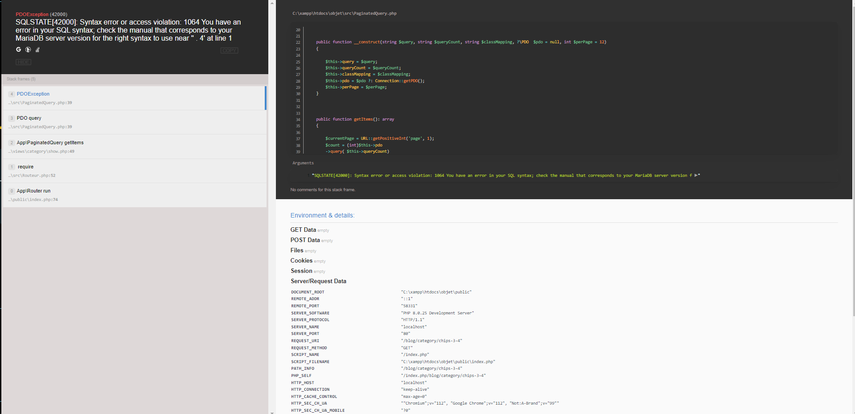855x414 pixels.
Task: Select stack frame 4 PDOException
Action: coord(135,98)
